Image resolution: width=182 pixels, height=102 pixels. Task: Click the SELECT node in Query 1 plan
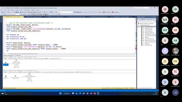pos(6,64)
